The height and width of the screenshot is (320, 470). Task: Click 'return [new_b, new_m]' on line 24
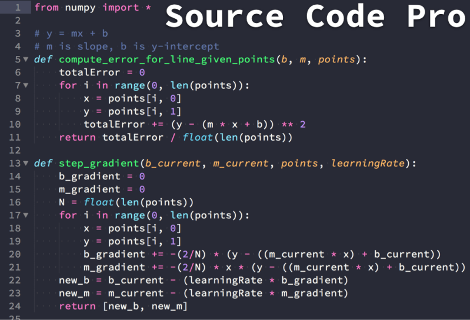click(x=123, y=306)
